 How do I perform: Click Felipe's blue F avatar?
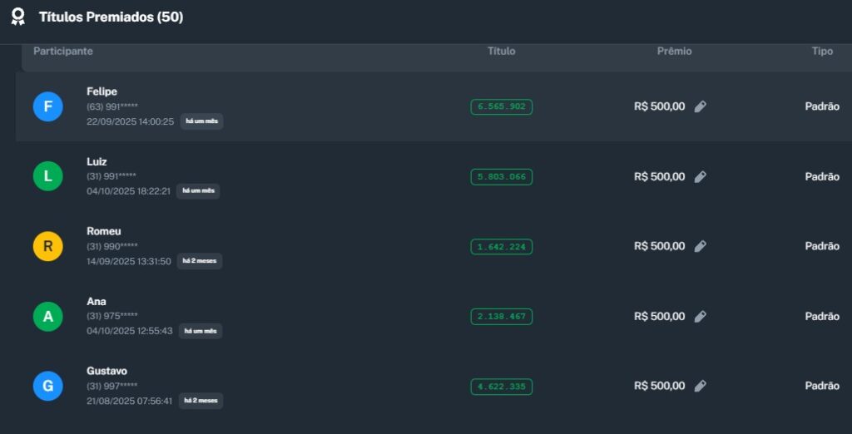47,106
